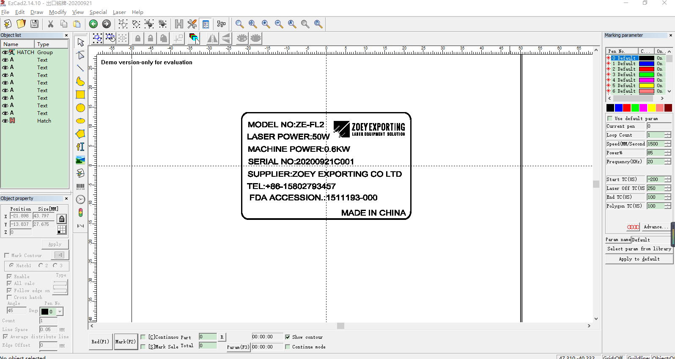675x359 pixels.
Task: Click the Hatch tool icon in the top toolbar
Action: (x=179, y=24)
